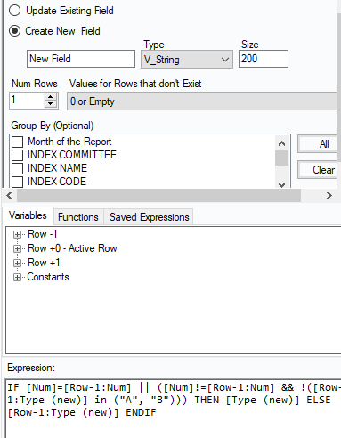Select the Row -1 tree label

(42, 234)
